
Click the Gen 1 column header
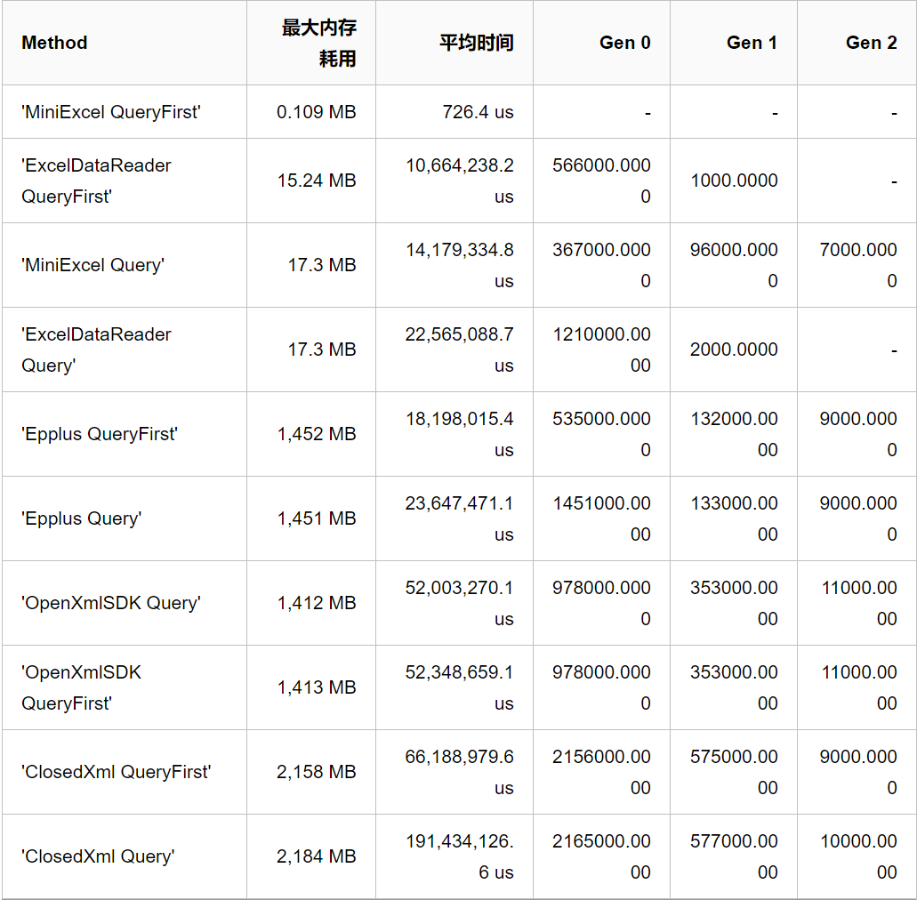pos(752,43)
